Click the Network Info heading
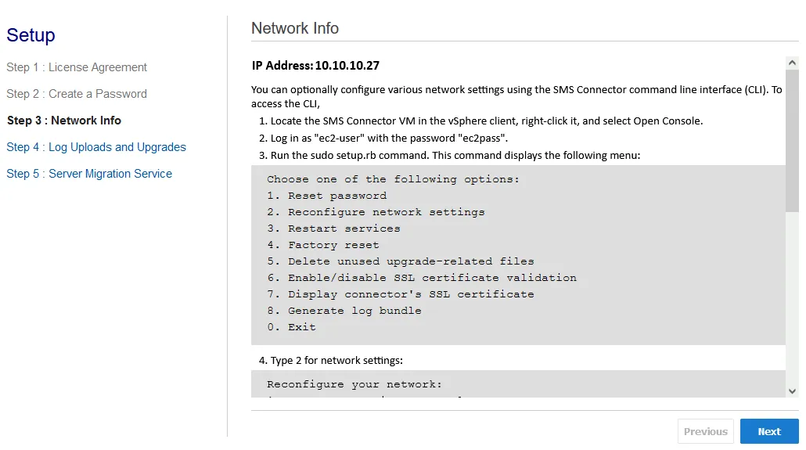 tap(295, 28)
